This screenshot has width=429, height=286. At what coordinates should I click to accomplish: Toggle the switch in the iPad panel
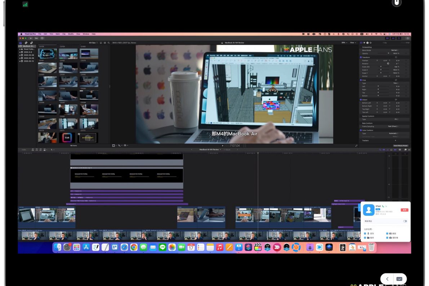[x=405, y=221]
